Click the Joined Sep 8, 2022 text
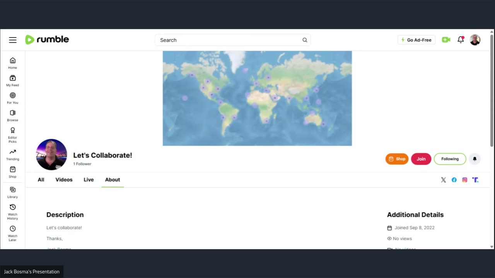Viewport: 495px width, 278px height. pyautogui.click(x=415, y=228)
